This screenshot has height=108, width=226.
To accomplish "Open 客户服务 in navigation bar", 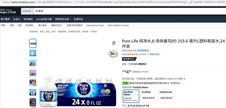I will coord(5,19).
